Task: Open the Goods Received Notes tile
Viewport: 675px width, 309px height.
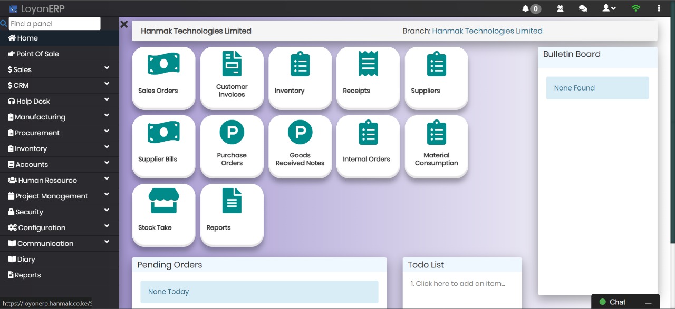Action: pyautogui.click(x=300, y=146)
